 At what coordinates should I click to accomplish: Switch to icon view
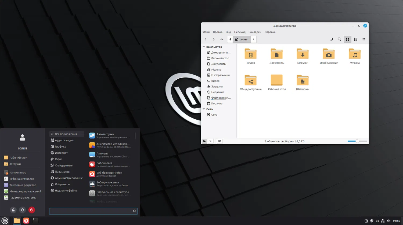click(347, 39)
